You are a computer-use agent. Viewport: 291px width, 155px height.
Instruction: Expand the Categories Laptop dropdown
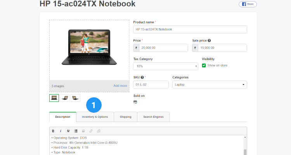coord(210,84)
